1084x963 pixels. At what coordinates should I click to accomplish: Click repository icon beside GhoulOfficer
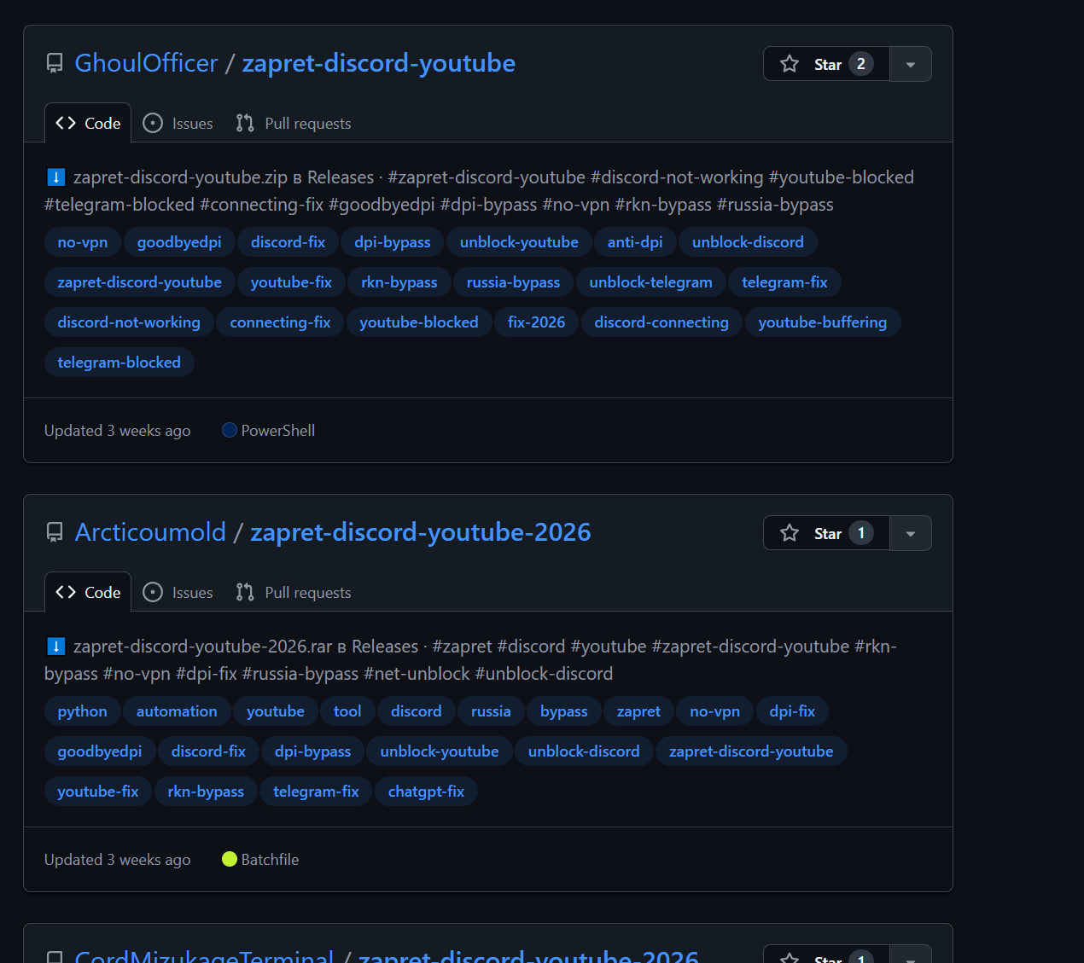pos(55,63)
